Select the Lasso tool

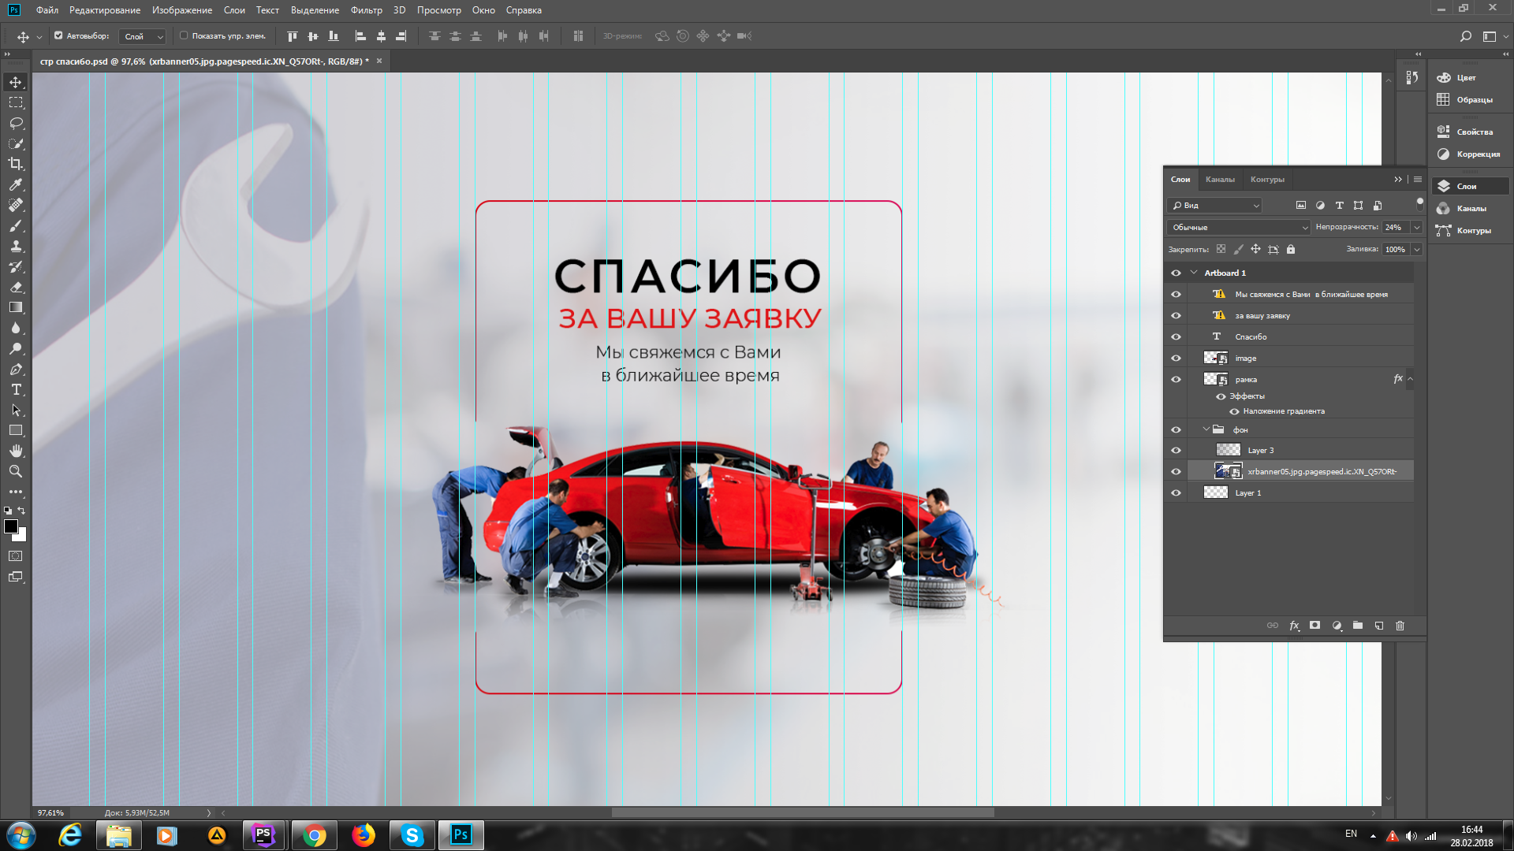pos(16,123)
